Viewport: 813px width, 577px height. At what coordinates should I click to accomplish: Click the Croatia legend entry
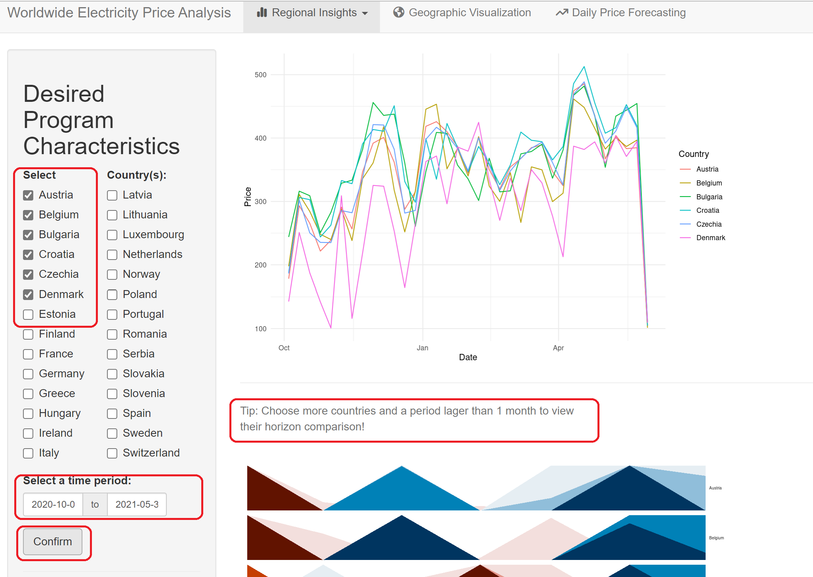coord(707,210)
